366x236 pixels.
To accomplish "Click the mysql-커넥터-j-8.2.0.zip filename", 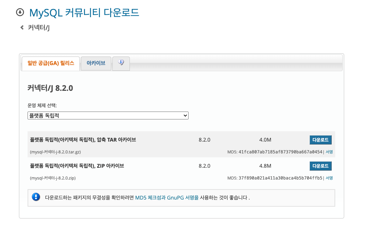I will (x=53, y=178).
